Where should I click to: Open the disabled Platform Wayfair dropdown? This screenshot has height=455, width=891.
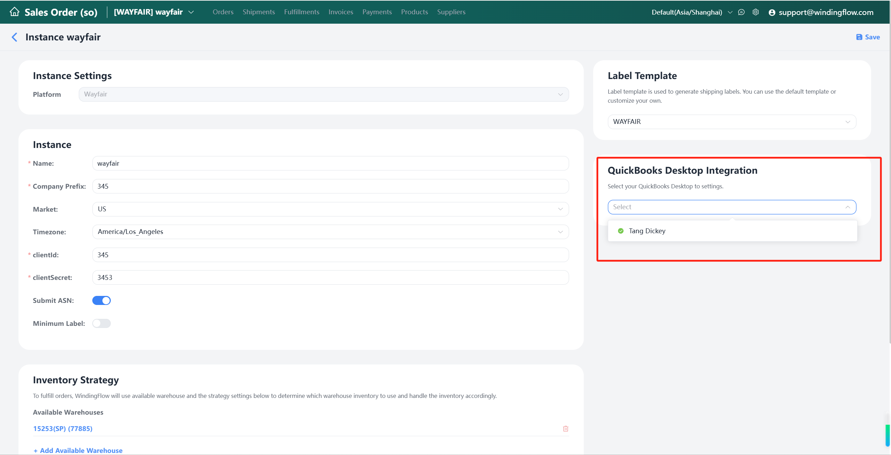[324, 94]
